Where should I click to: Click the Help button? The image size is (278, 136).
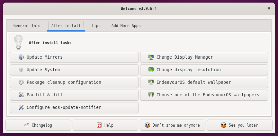click(x=105, y=125)
